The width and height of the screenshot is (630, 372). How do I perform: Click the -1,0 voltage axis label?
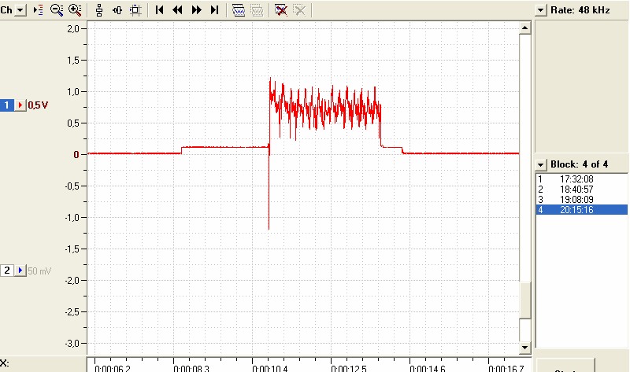[x=72, y=218]
